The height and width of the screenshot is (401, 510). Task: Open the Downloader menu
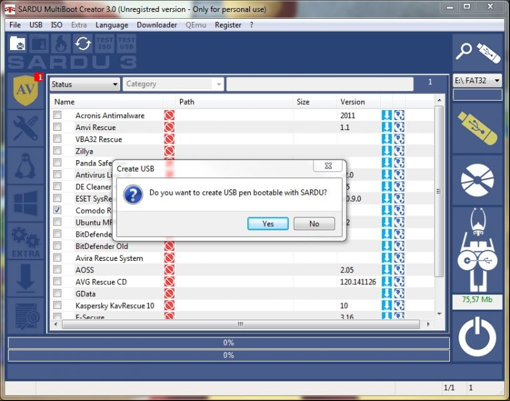point(157,25)
